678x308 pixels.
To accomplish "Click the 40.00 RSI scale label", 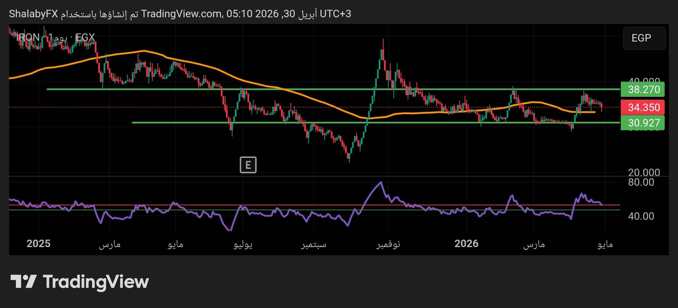I will tap(641, 216).
